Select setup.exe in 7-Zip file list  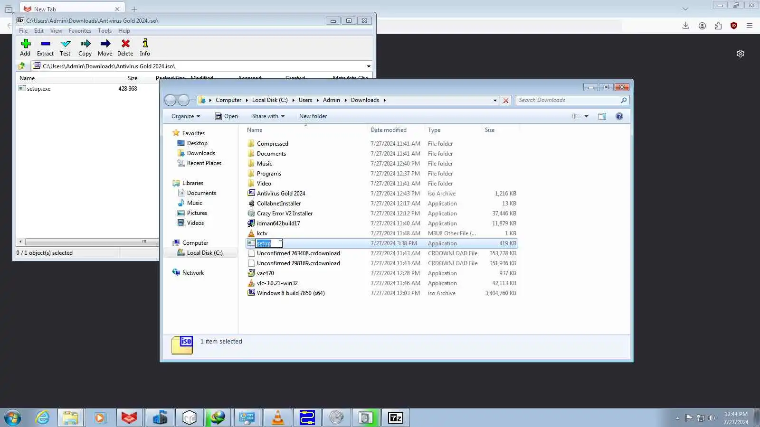pyautogui.click(x=38, y=89)
